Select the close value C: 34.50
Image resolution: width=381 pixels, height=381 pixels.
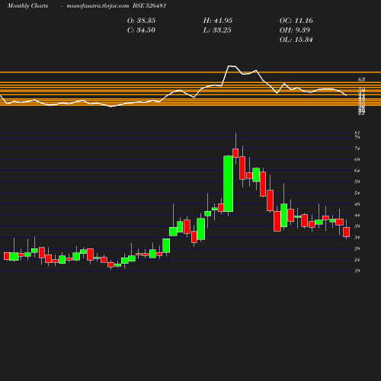point(141,30)
